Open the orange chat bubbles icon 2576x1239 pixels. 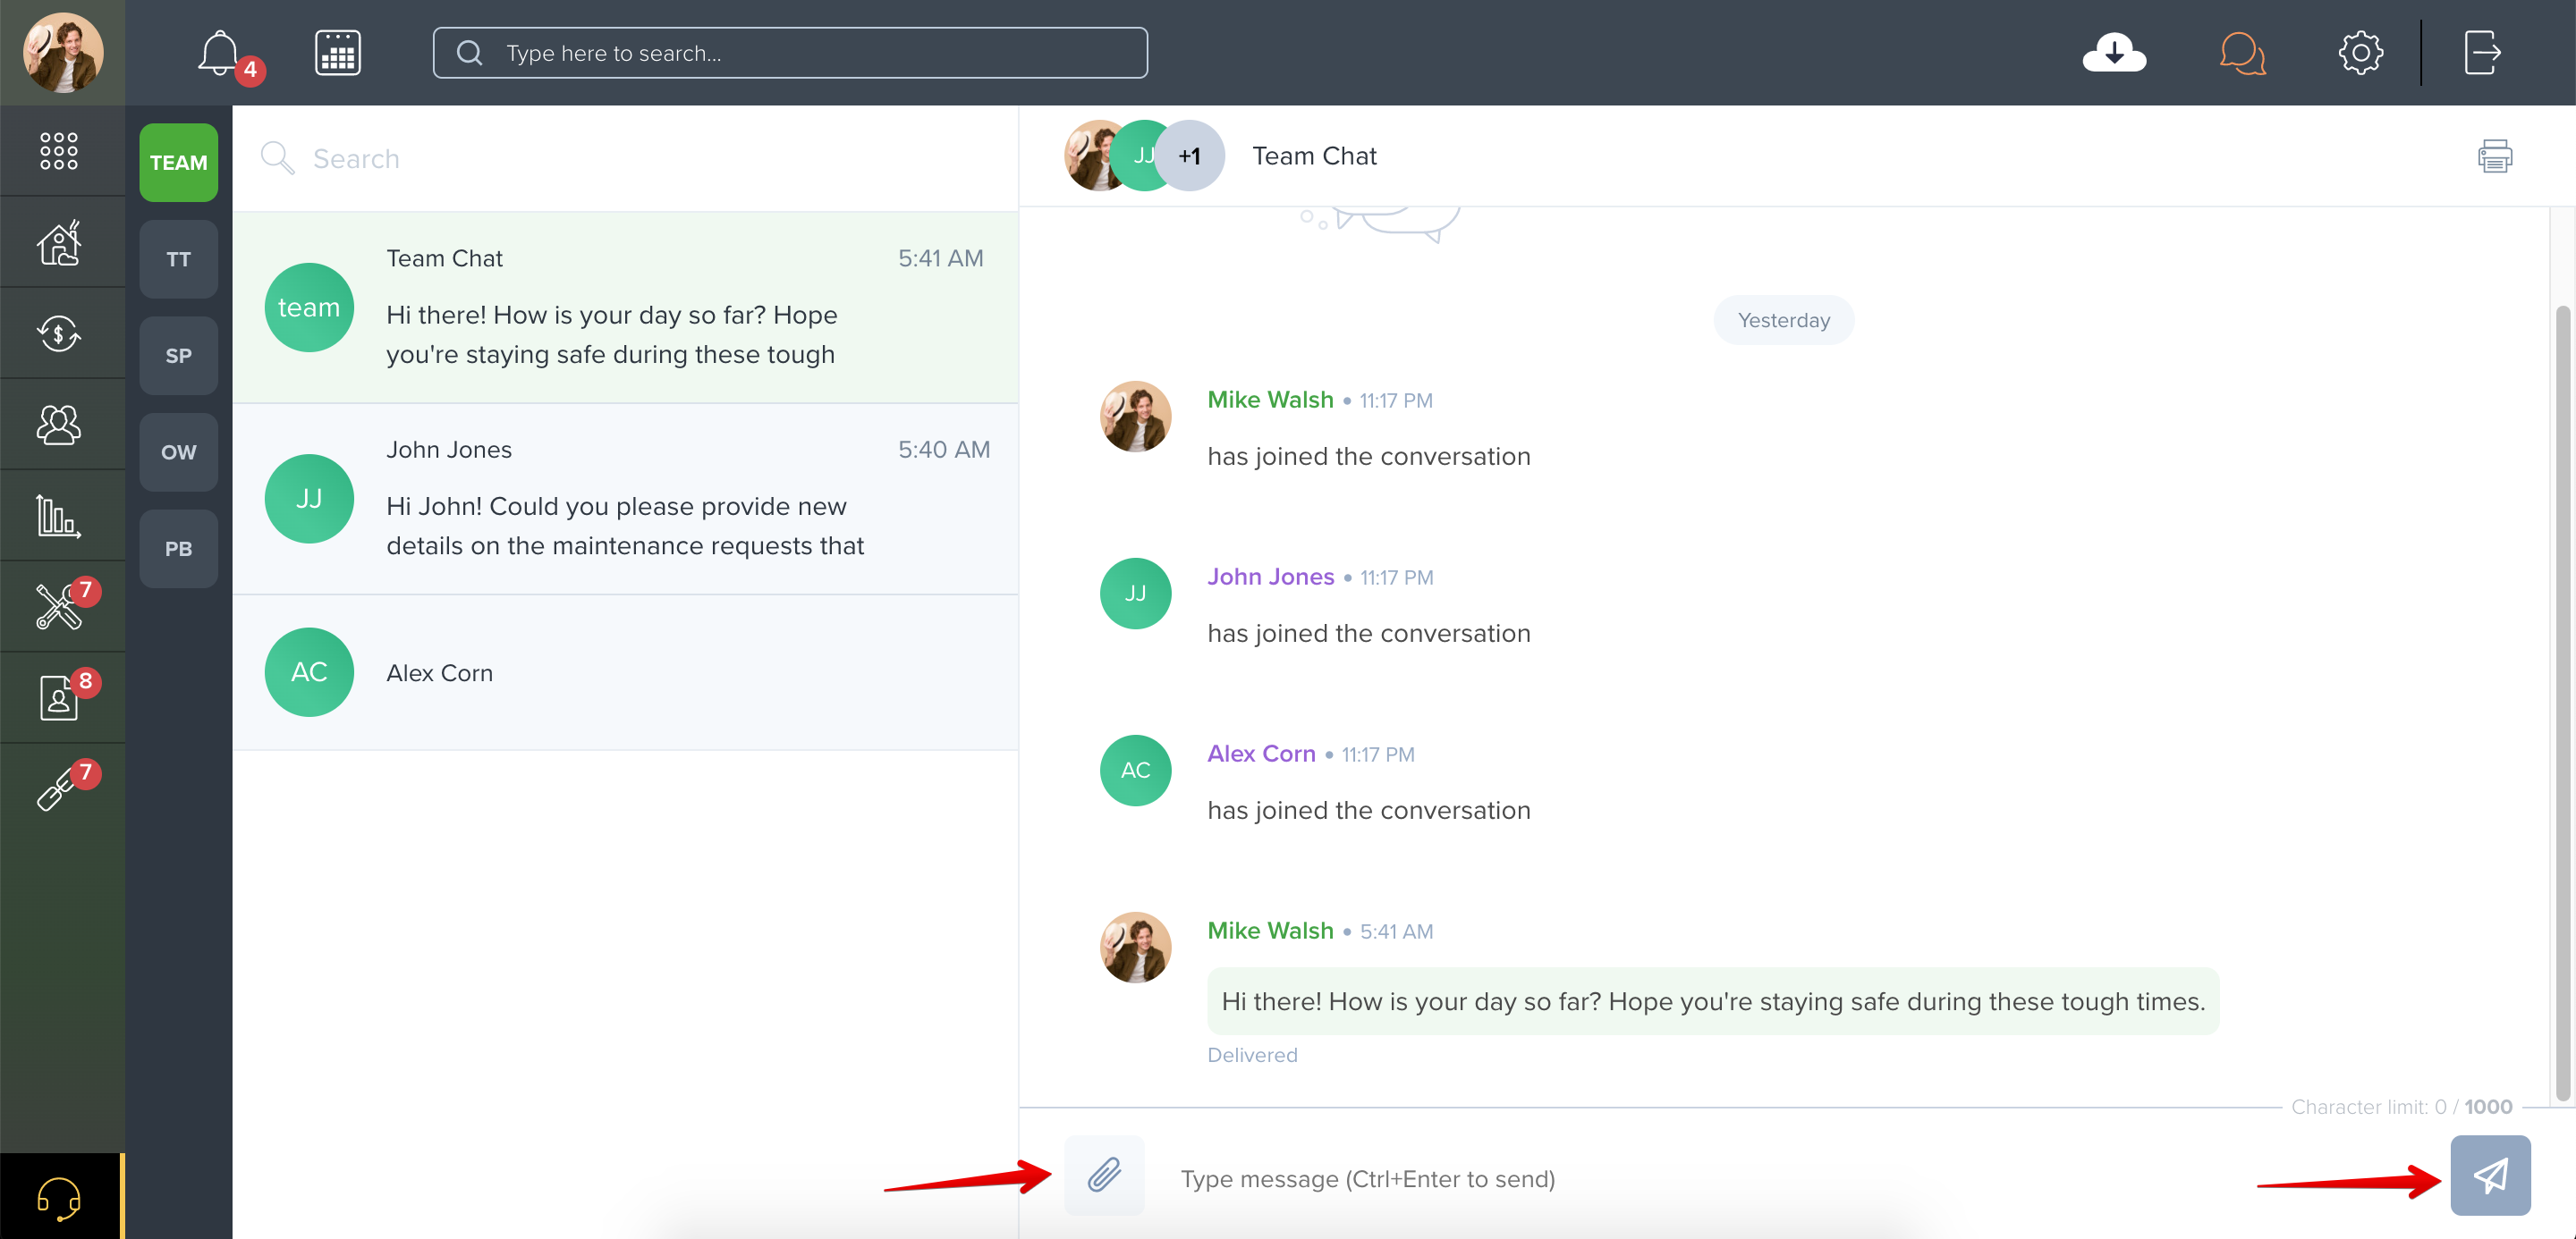(2242, 53)
